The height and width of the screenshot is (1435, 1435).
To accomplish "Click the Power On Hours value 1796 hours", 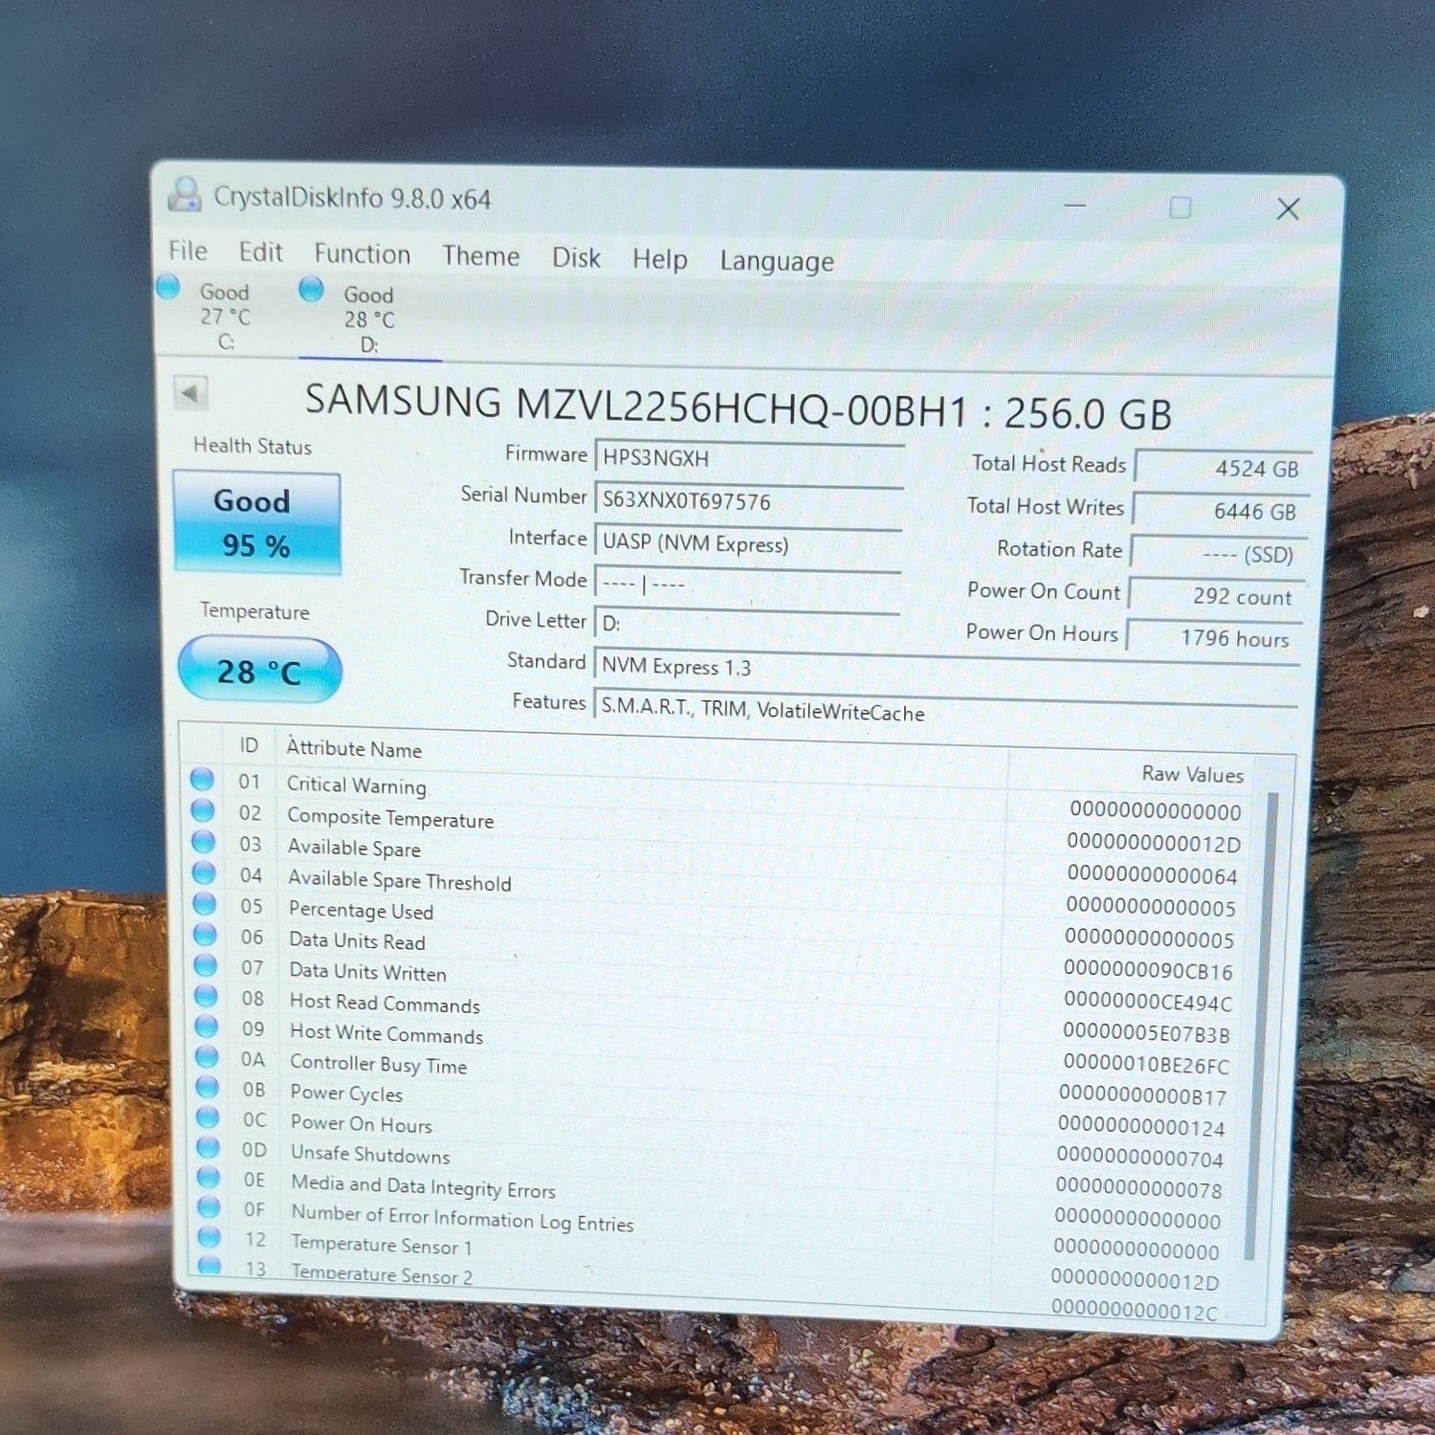I will pos(1214,638).
